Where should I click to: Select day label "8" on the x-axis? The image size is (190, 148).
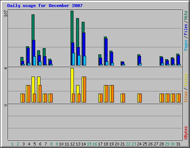[x=51, y=144]
